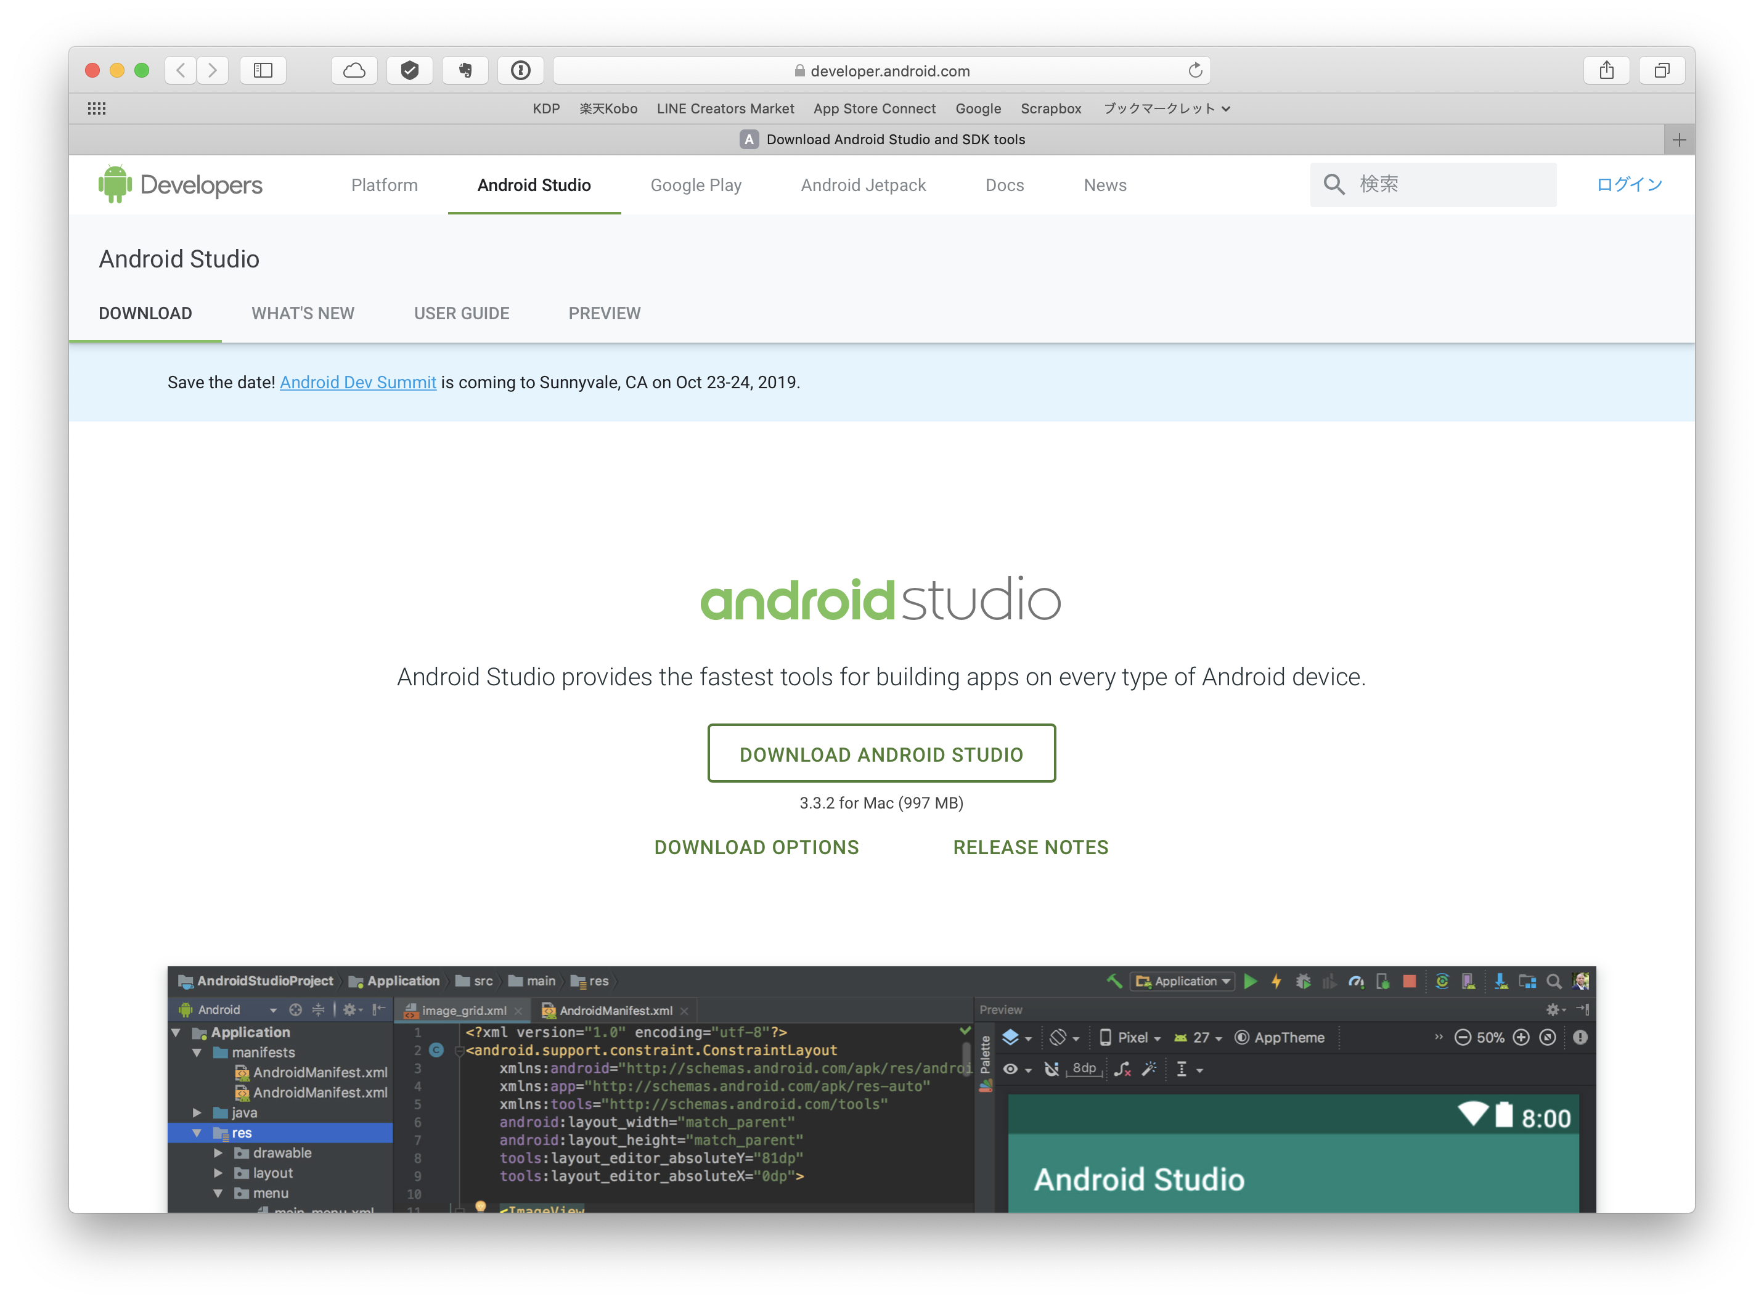Select the USER GUIDE tab

(x=461, y=314)
